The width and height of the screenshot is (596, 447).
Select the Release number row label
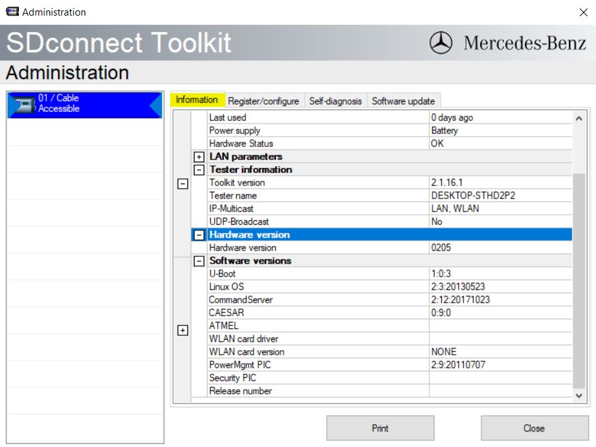coord(240,391)
